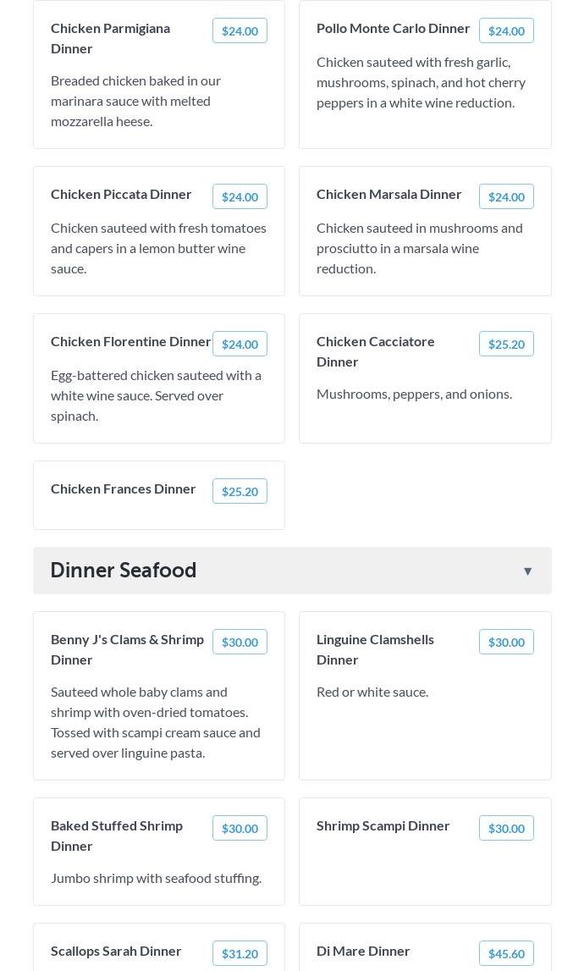The height and width of the screenshot is (971, 584).
Task: Select Chicken Piccata Dinner price tag
Action: pos(240,197)
